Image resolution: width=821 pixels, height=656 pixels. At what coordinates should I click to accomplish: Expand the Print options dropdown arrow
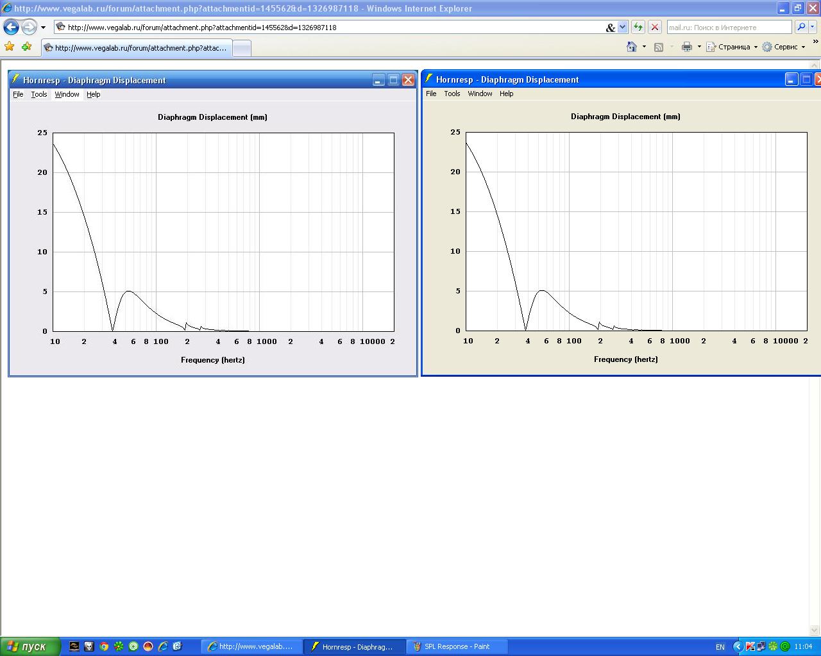coord(699,47)
